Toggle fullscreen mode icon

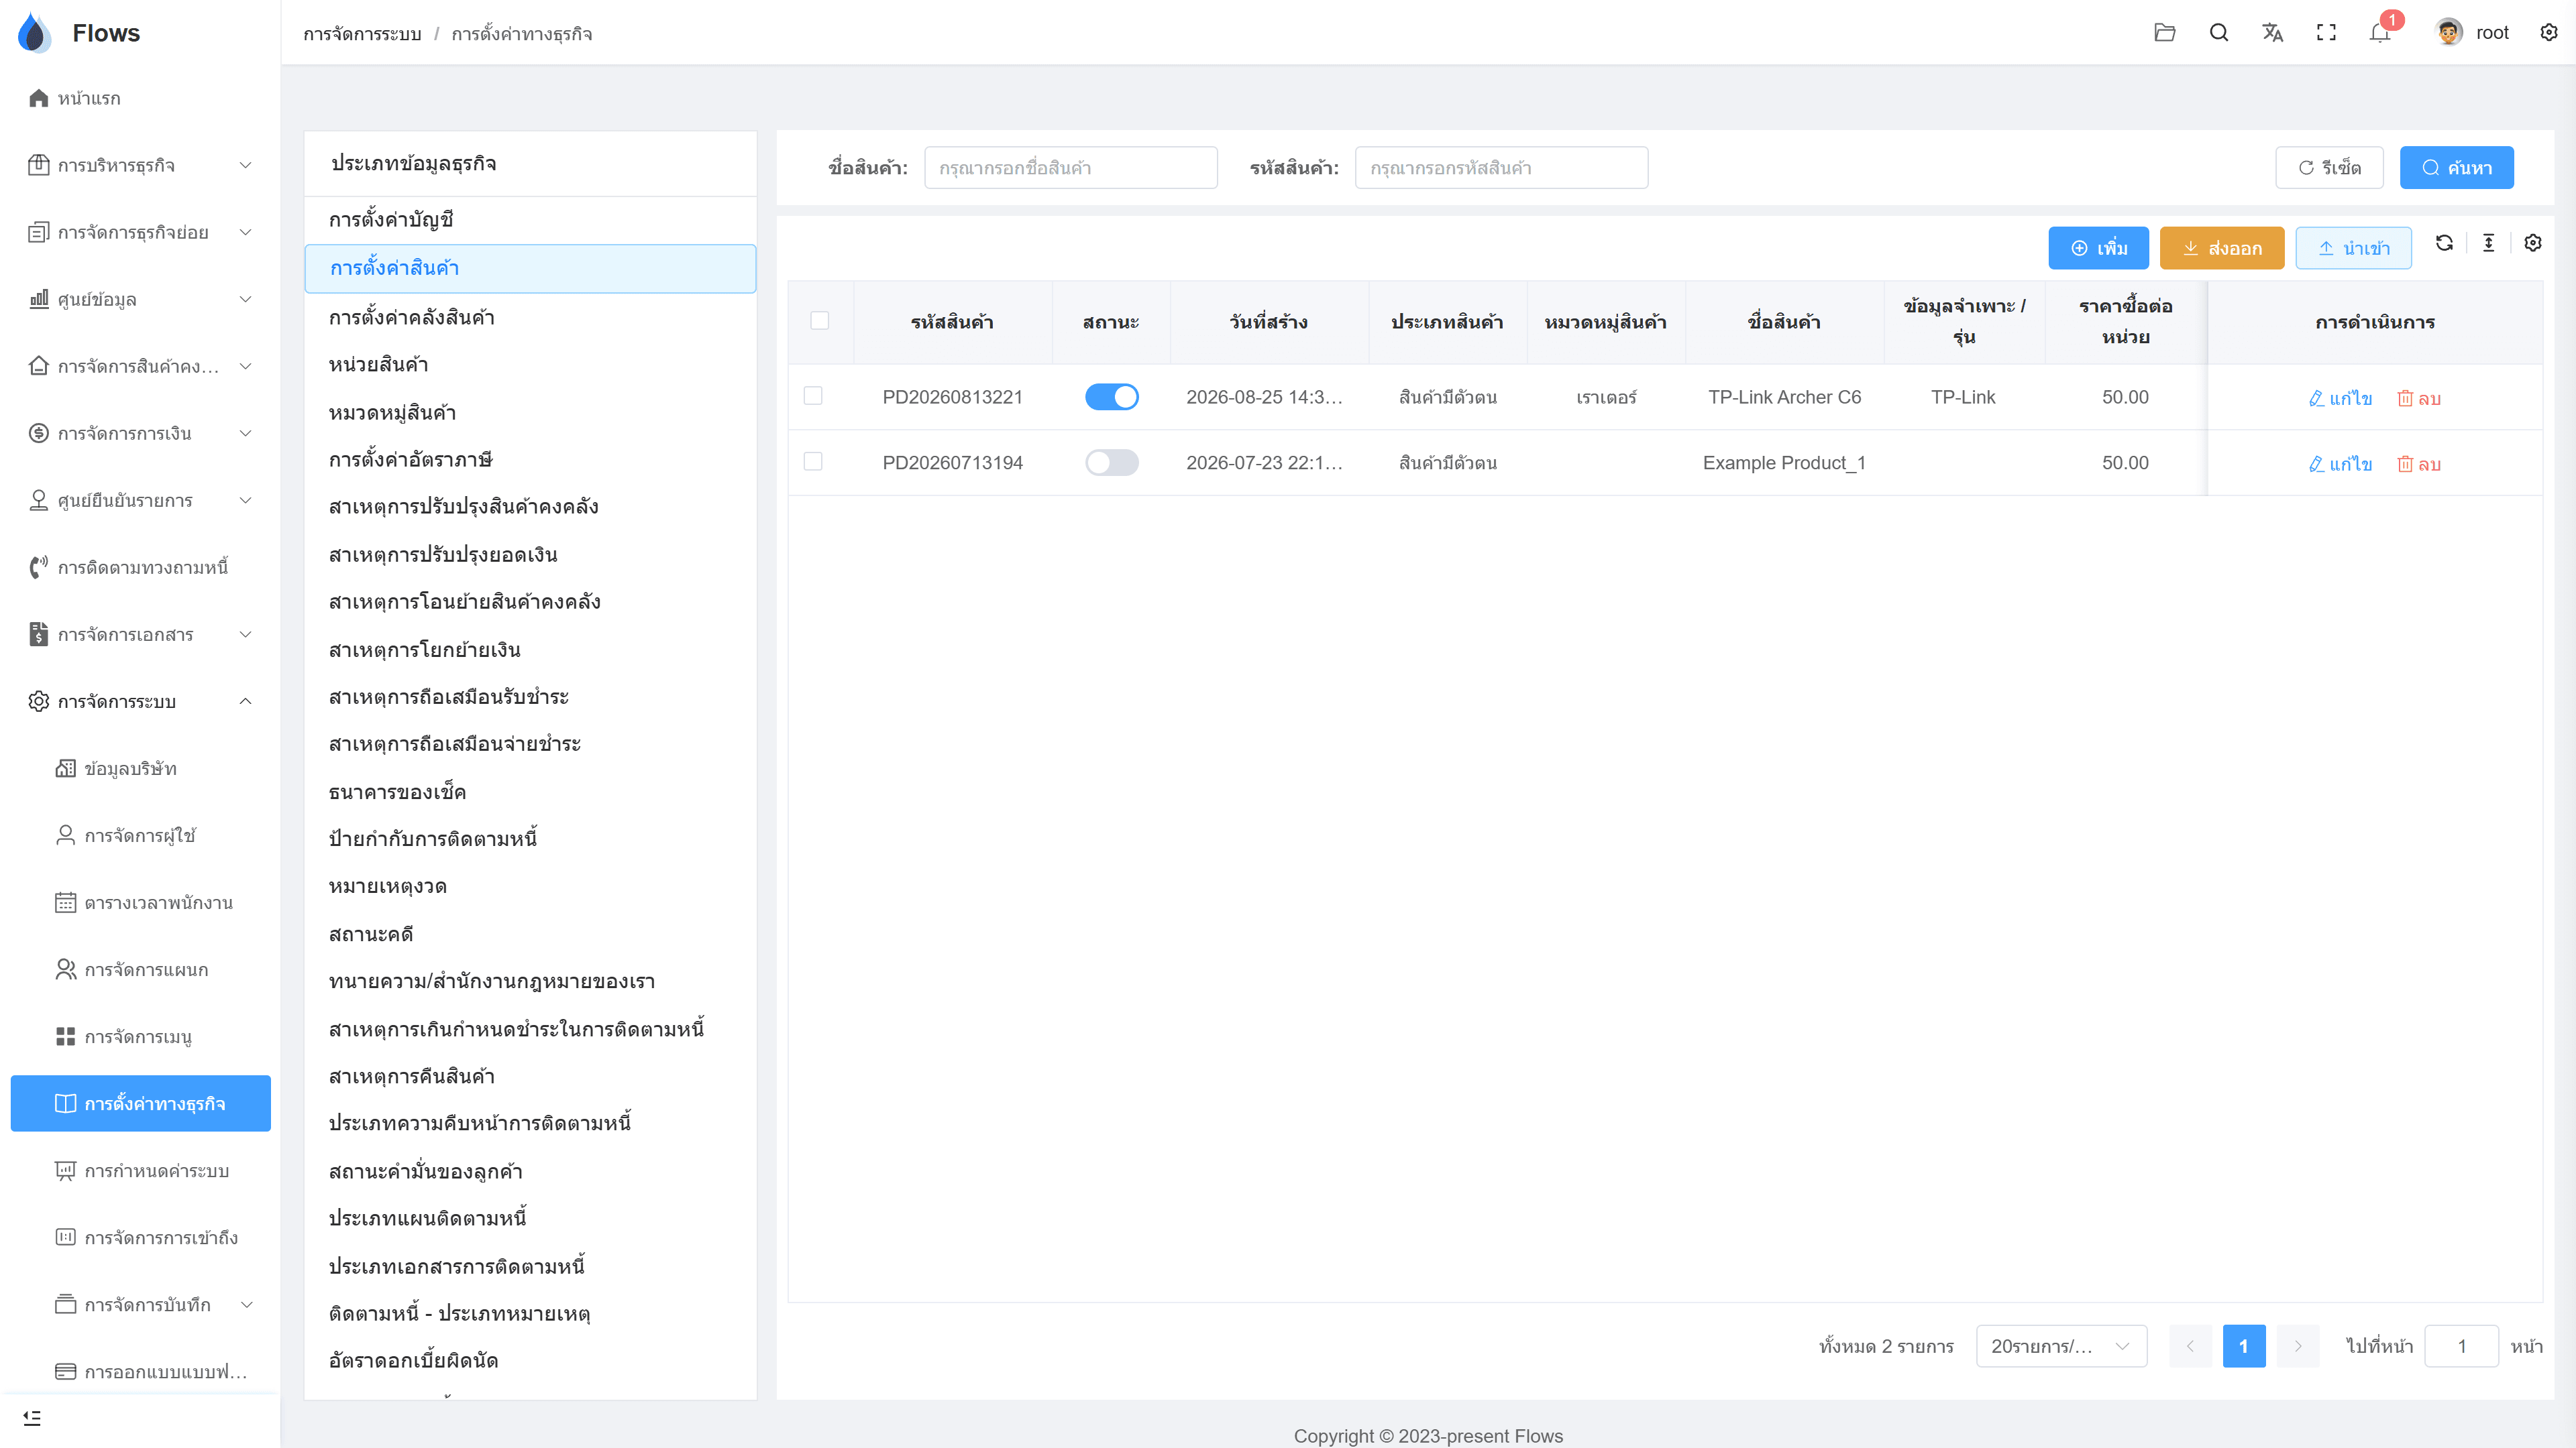2326,33
